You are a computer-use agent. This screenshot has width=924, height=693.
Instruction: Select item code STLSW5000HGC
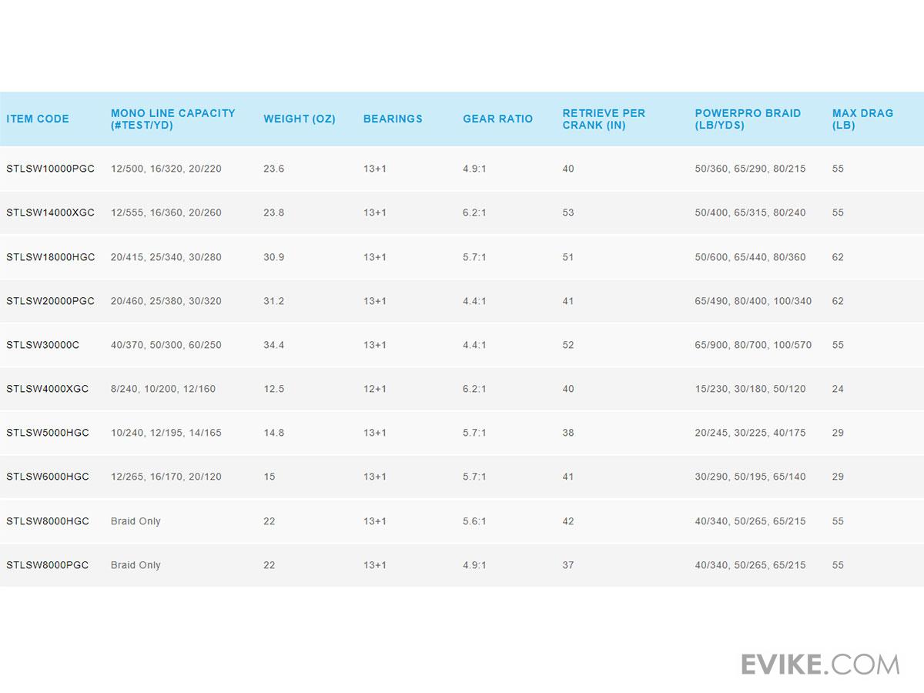48,433
